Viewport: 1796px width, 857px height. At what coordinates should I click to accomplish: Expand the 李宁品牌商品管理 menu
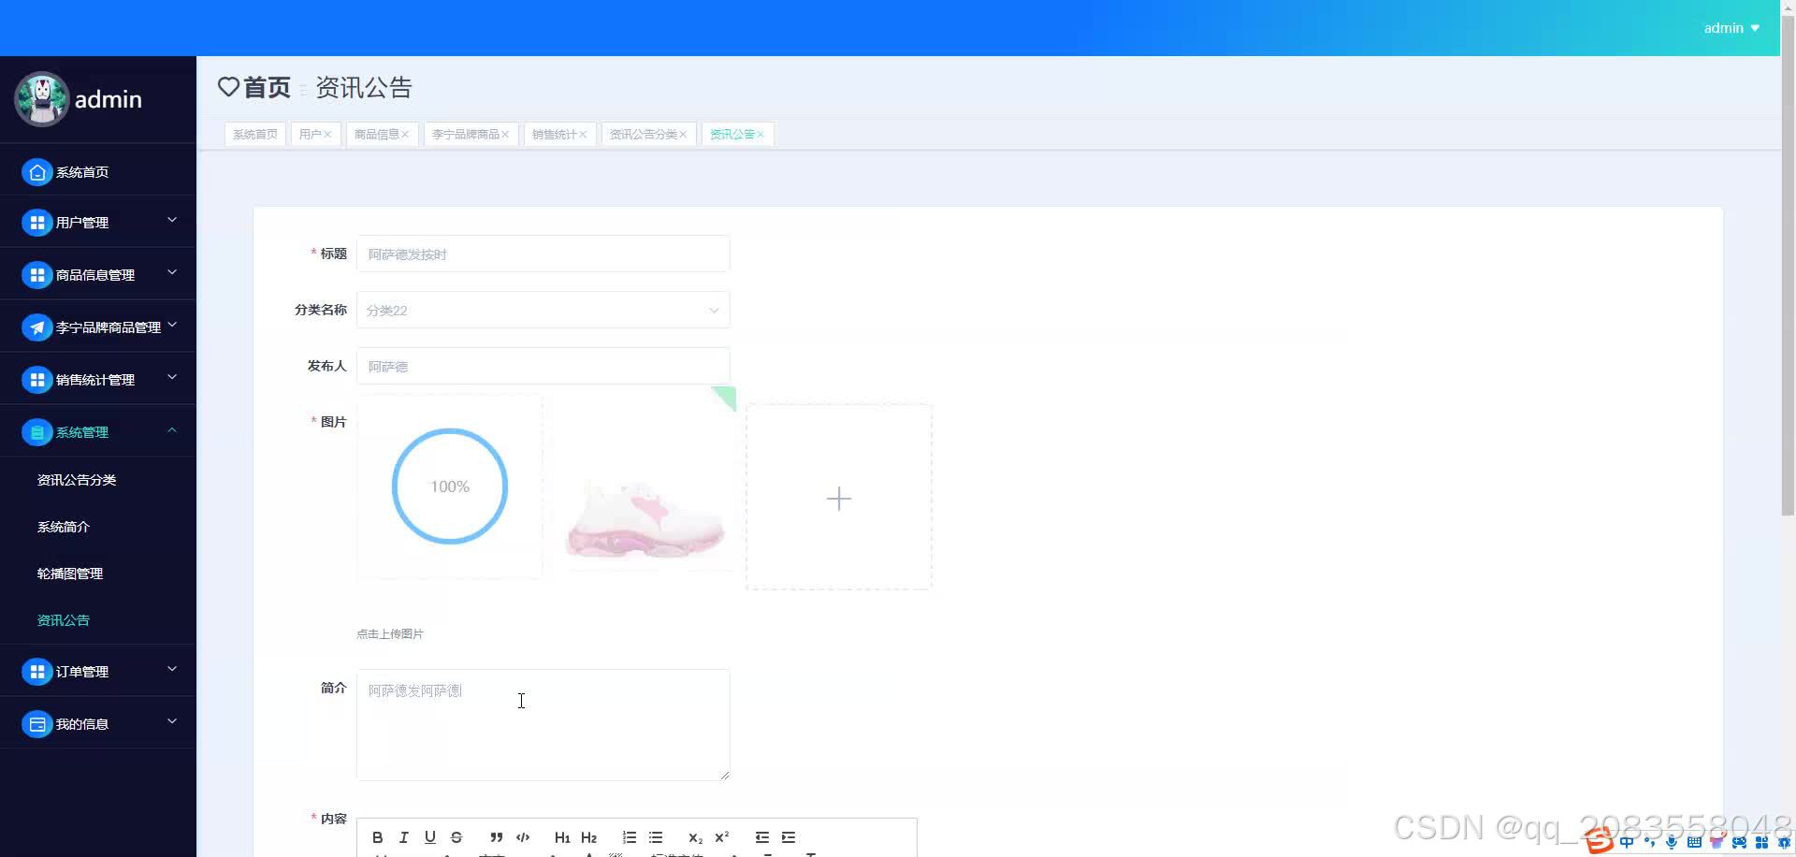(x=172, y=325)
